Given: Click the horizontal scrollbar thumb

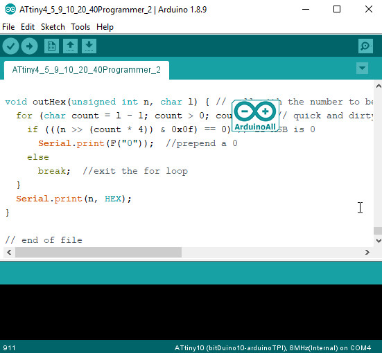Looking at the screenshot, I should (x=98, y=252).
